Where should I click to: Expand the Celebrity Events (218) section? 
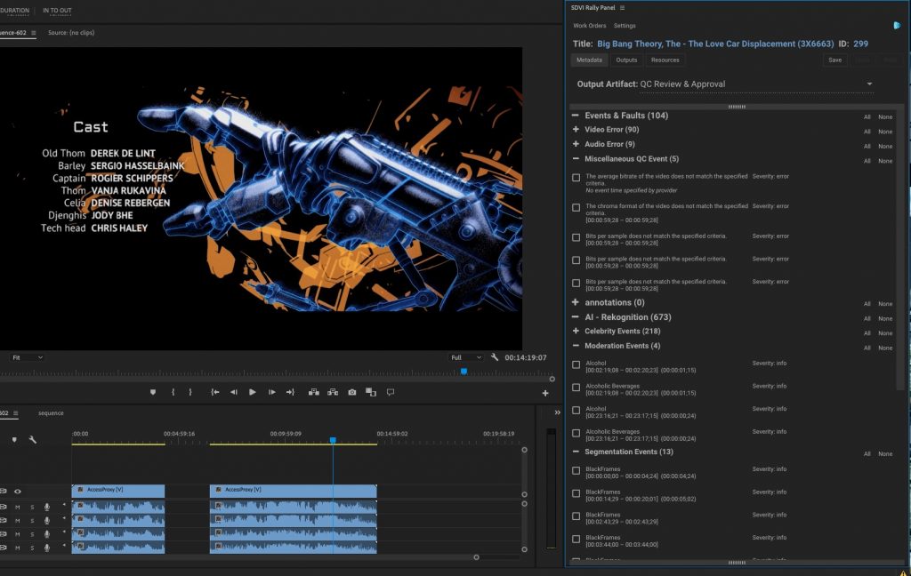click(x=576, y=332)
